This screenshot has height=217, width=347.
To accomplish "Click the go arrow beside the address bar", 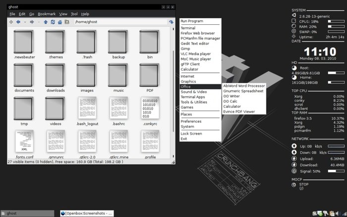I will 171,22.
